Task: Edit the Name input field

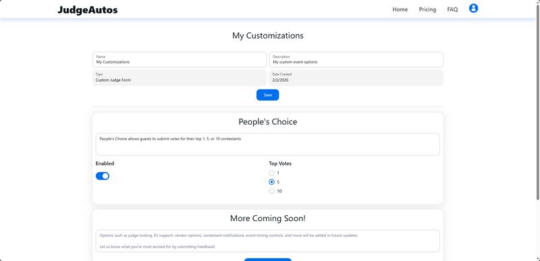Action: tap(179, 59)
